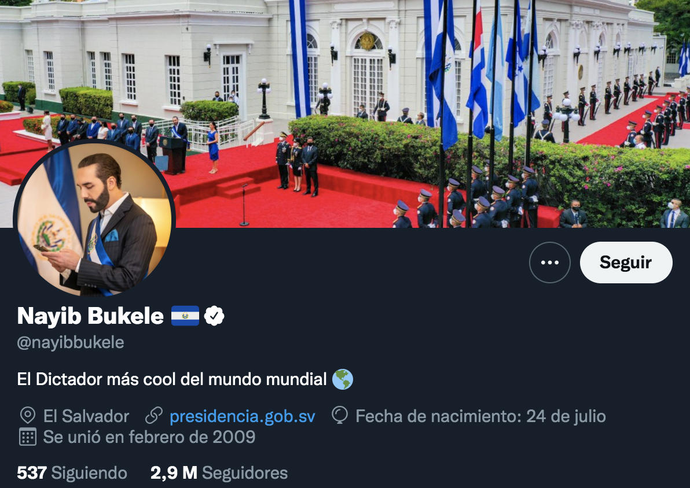This screenshot has height=488, width=690.
Task: Click the calendar joined-date icon
Action: point(28,437)
